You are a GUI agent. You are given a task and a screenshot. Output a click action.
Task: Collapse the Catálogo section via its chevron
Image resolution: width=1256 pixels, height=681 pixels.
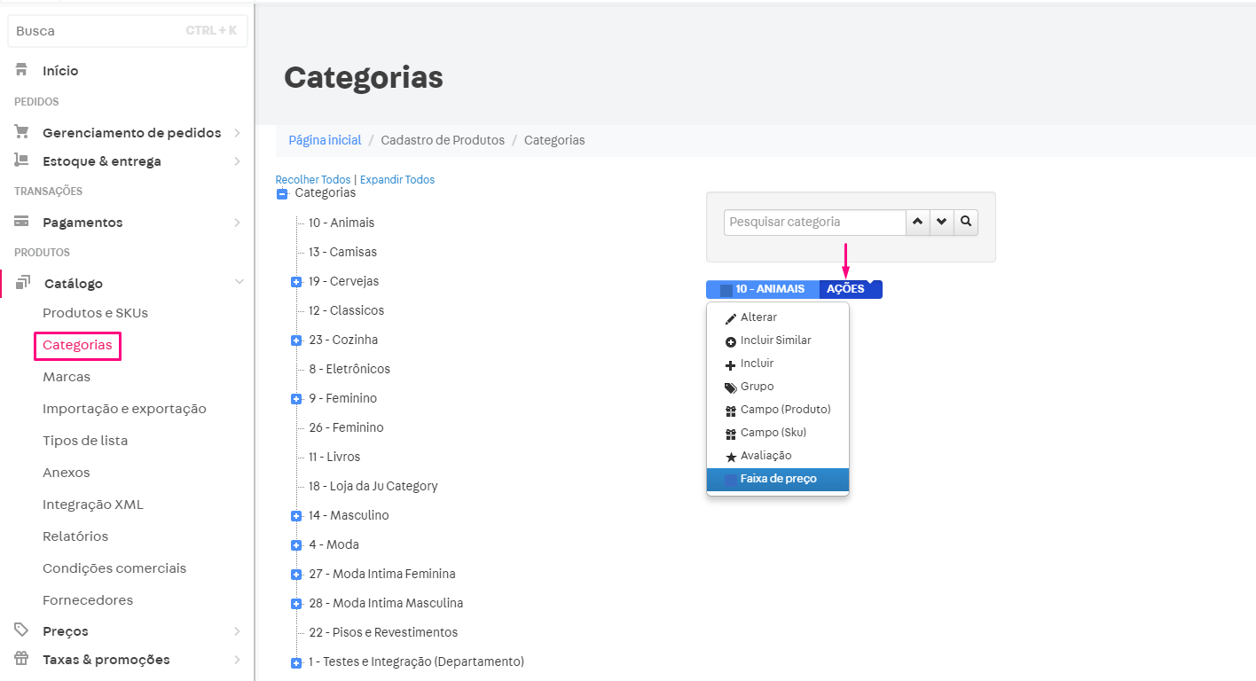pyautogui.click(x=239, y=282)
